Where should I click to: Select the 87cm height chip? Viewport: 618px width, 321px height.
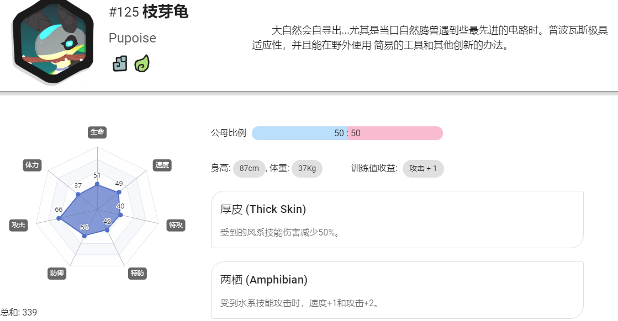[x=249, y=169]
